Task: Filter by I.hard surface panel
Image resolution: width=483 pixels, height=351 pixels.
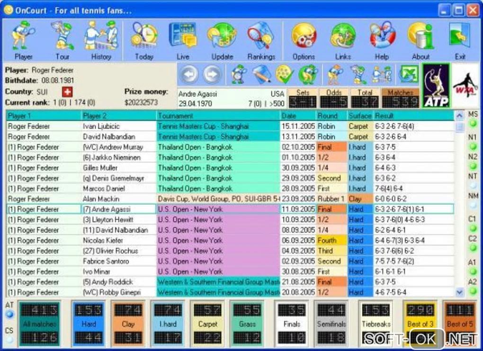Action: click(x=168, y=324)
